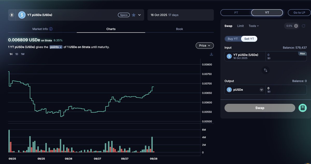Switch to the Book tab
Image resolution: width=311 pixels, height=164 pixels.
[179, 29]
